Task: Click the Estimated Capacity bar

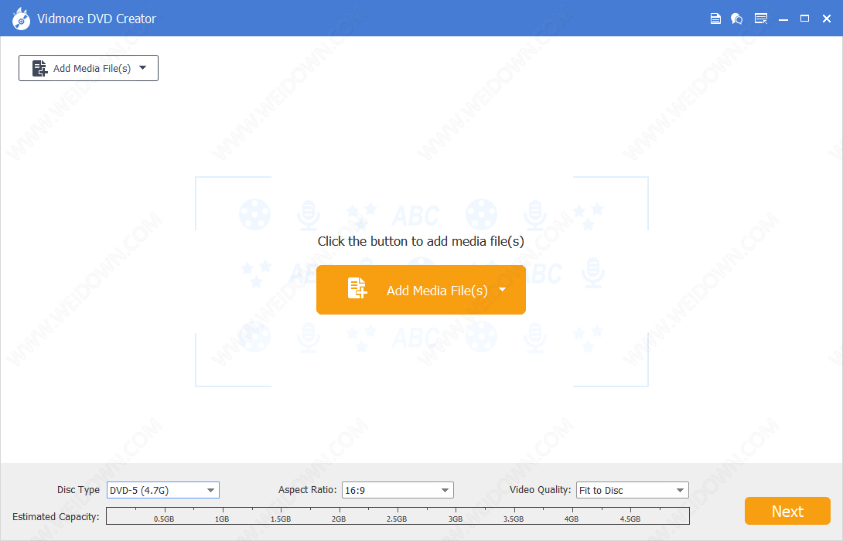Action: pyautogui.click(x=398, y=515)
